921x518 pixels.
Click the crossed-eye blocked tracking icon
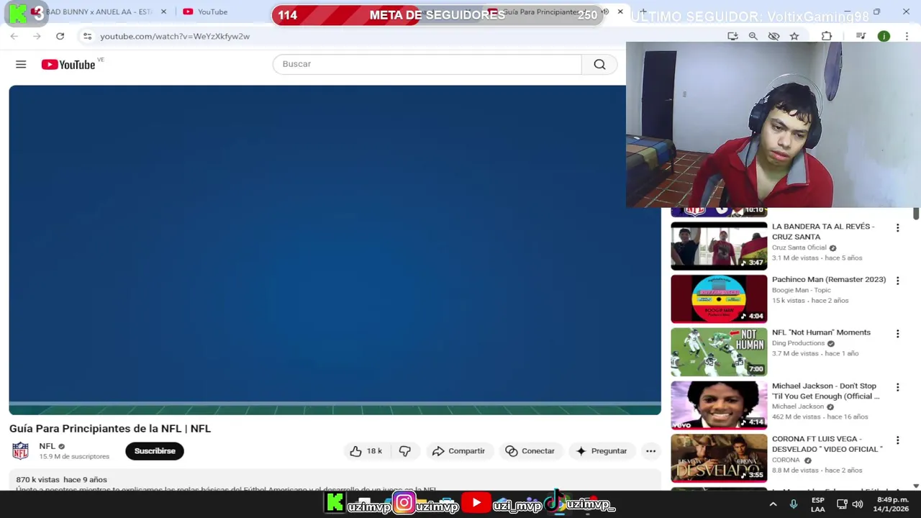click(x=773, y=36)
